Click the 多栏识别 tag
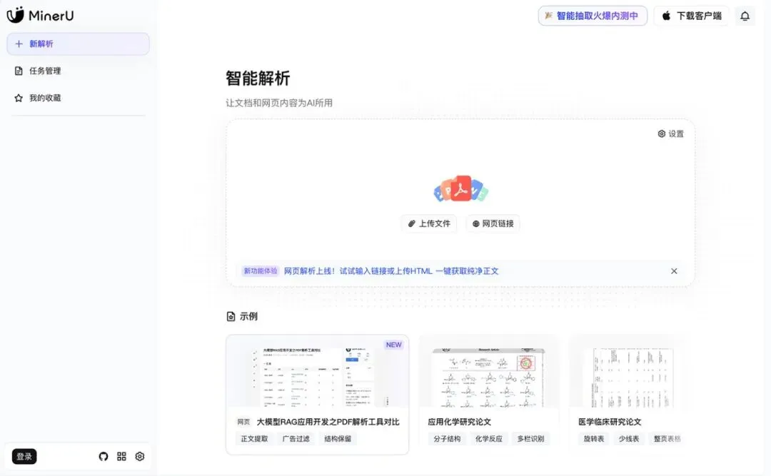 pyautogui.click(x=530, y=439)
